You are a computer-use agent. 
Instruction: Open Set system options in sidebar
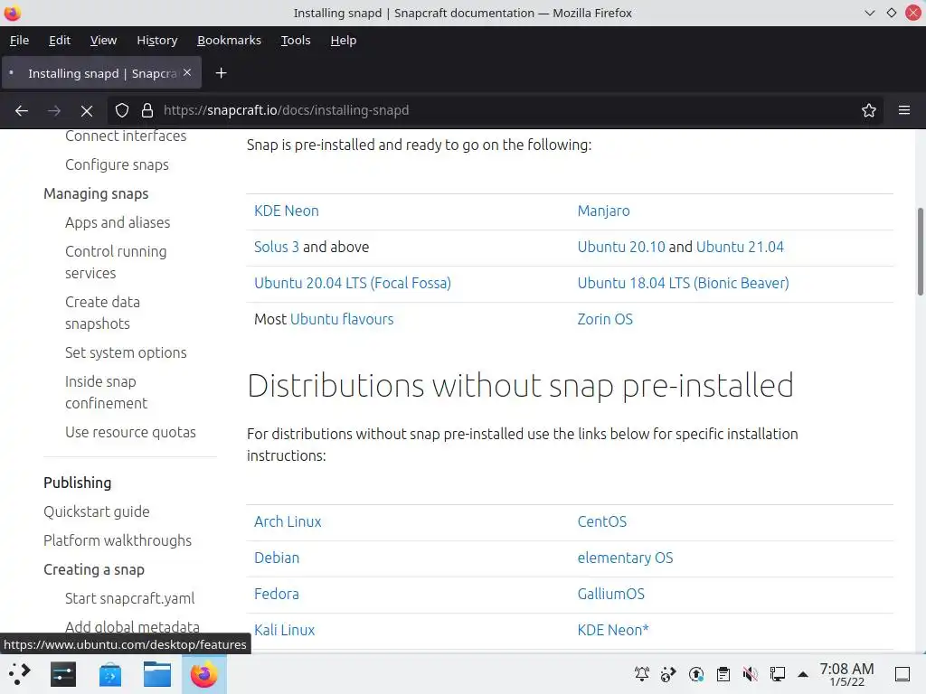click(126, 352)
